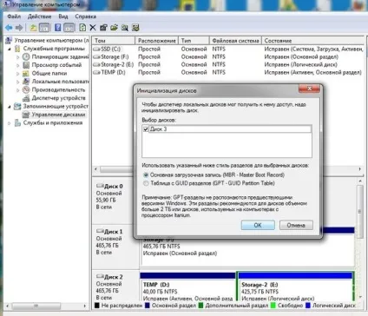This screenshot has height=316, width=368.
Task: Select the Storage-2 (E:) 425,75 ГБ partition
Action: click(x=295, y=286)
